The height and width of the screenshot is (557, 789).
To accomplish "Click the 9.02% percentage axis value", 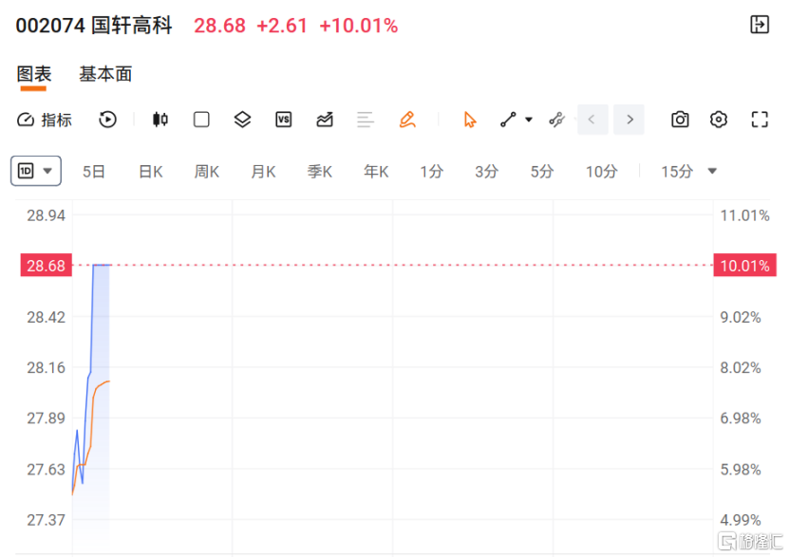I will tap(741, 317).
